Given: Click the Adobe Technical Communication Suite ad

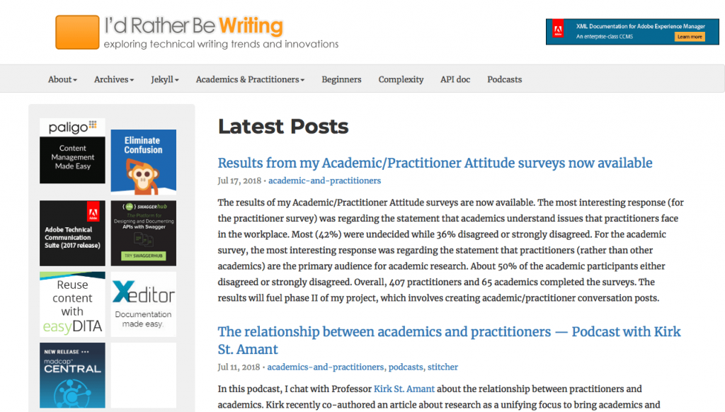Looking at the screenshot, I should coord(72,233).
